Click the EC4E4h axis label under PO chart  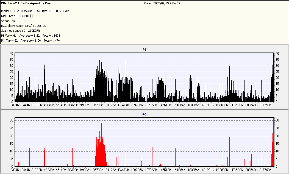(x=124, y=170)
